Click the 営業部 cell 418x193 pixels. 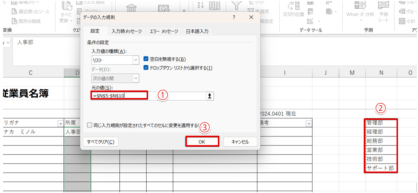point(381,150)
